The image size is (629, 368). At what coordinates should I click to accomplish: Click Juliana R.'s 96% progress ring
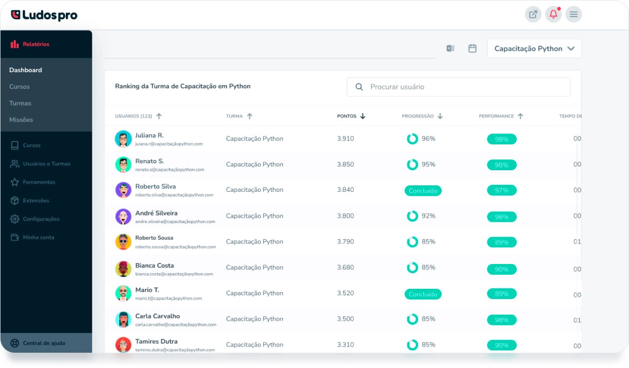[x=412, y=138]
